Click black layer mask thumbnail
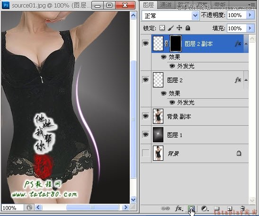 tap(175, 43)
